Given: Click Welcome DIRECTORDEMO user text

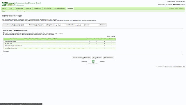Looking at the screenshot, I should [177, 8].
